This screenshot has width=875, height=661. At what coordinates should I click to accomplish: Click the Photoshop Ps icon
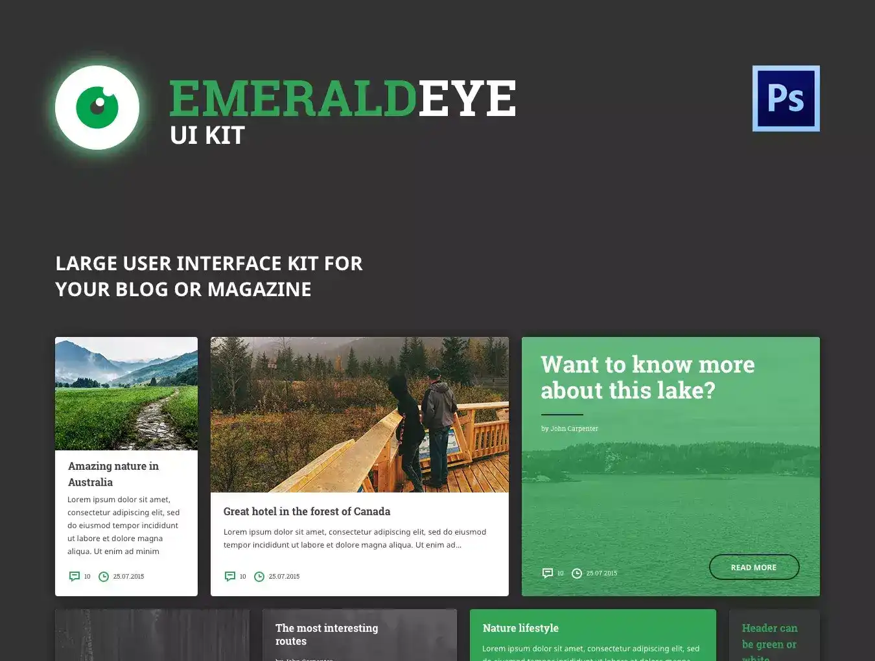(786, 99)
